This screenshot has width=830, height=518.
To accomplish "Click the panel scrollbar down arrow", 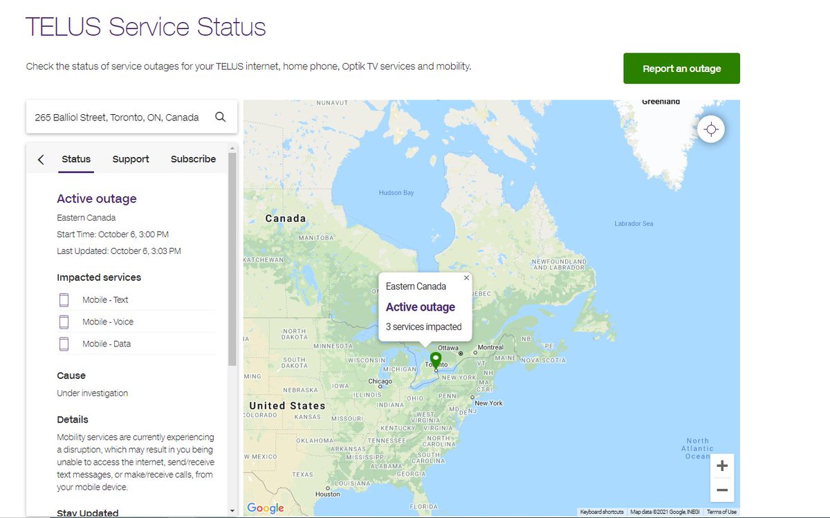I will [232, 510].
